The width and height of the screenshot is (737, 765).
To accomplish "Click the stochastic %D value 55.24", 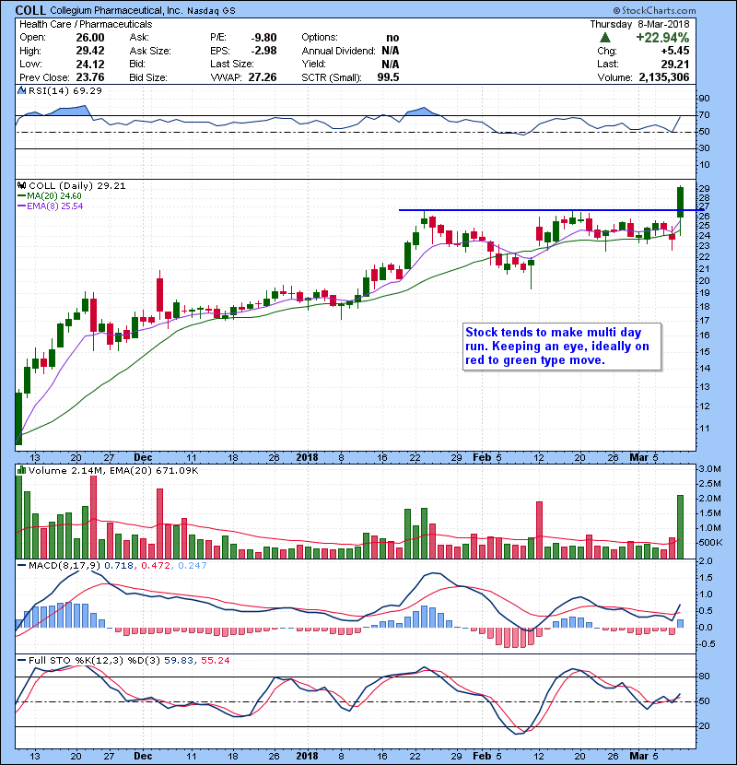I will (x=215, y=660).
